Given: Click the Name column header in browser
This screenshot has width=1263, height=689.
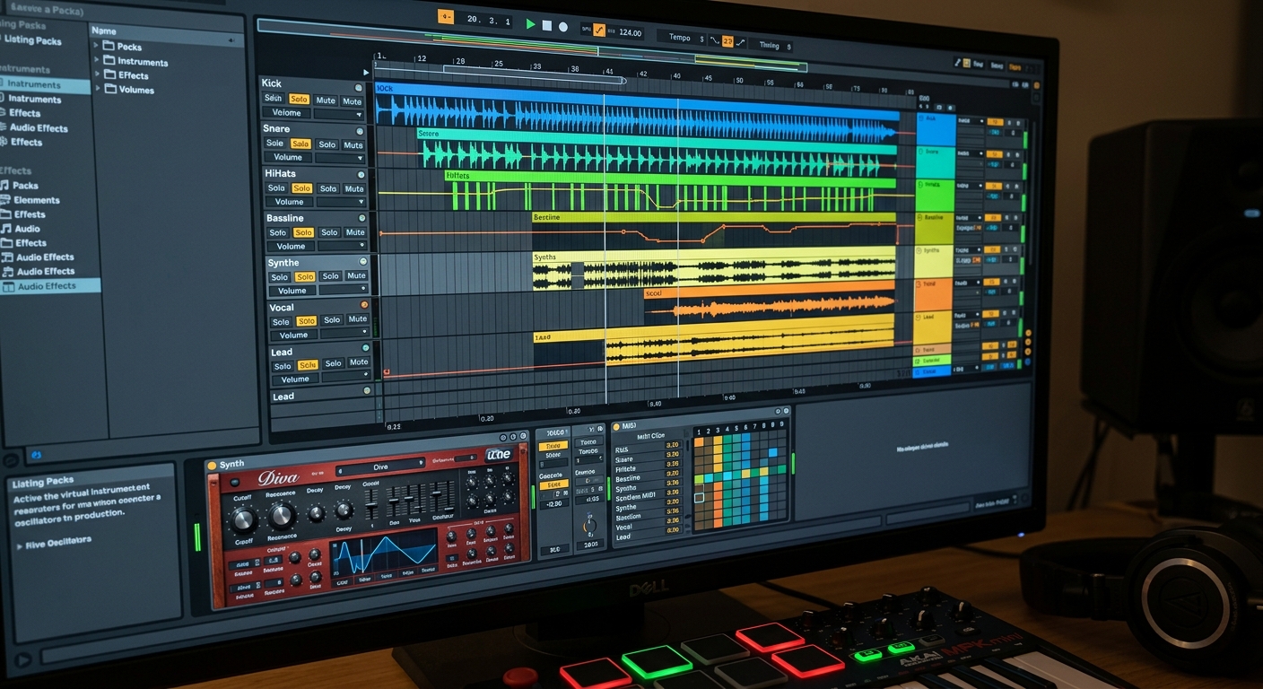Looking at the screenshot, I should (x=104, y=31).
